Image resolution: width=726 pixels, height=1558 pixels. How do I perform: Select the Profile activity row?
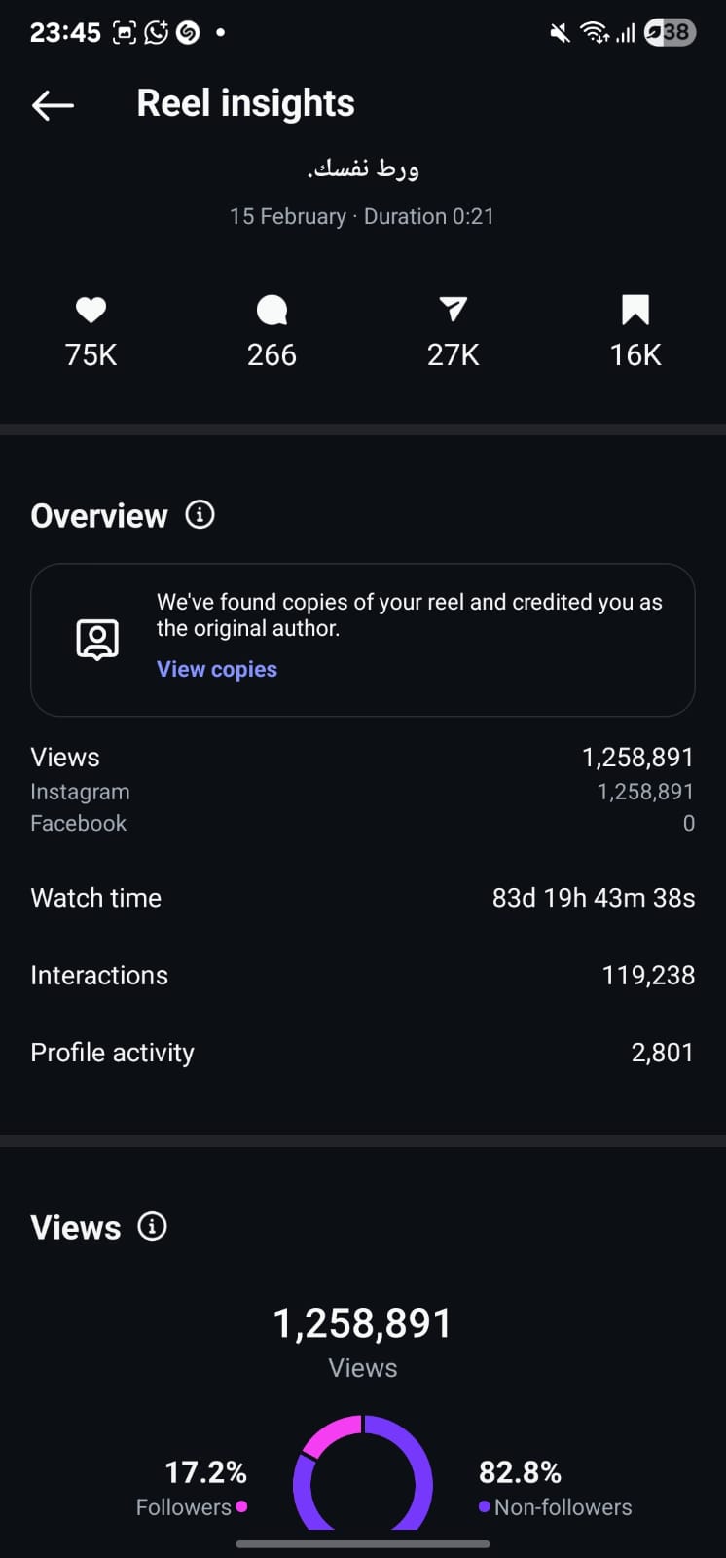click(363, 1053)
